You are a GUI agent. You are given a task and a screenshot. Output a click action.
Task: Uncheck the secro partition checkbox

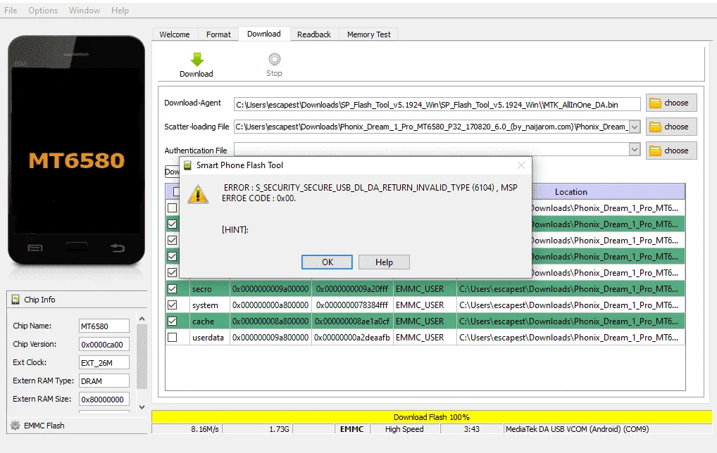pos(173,289)
